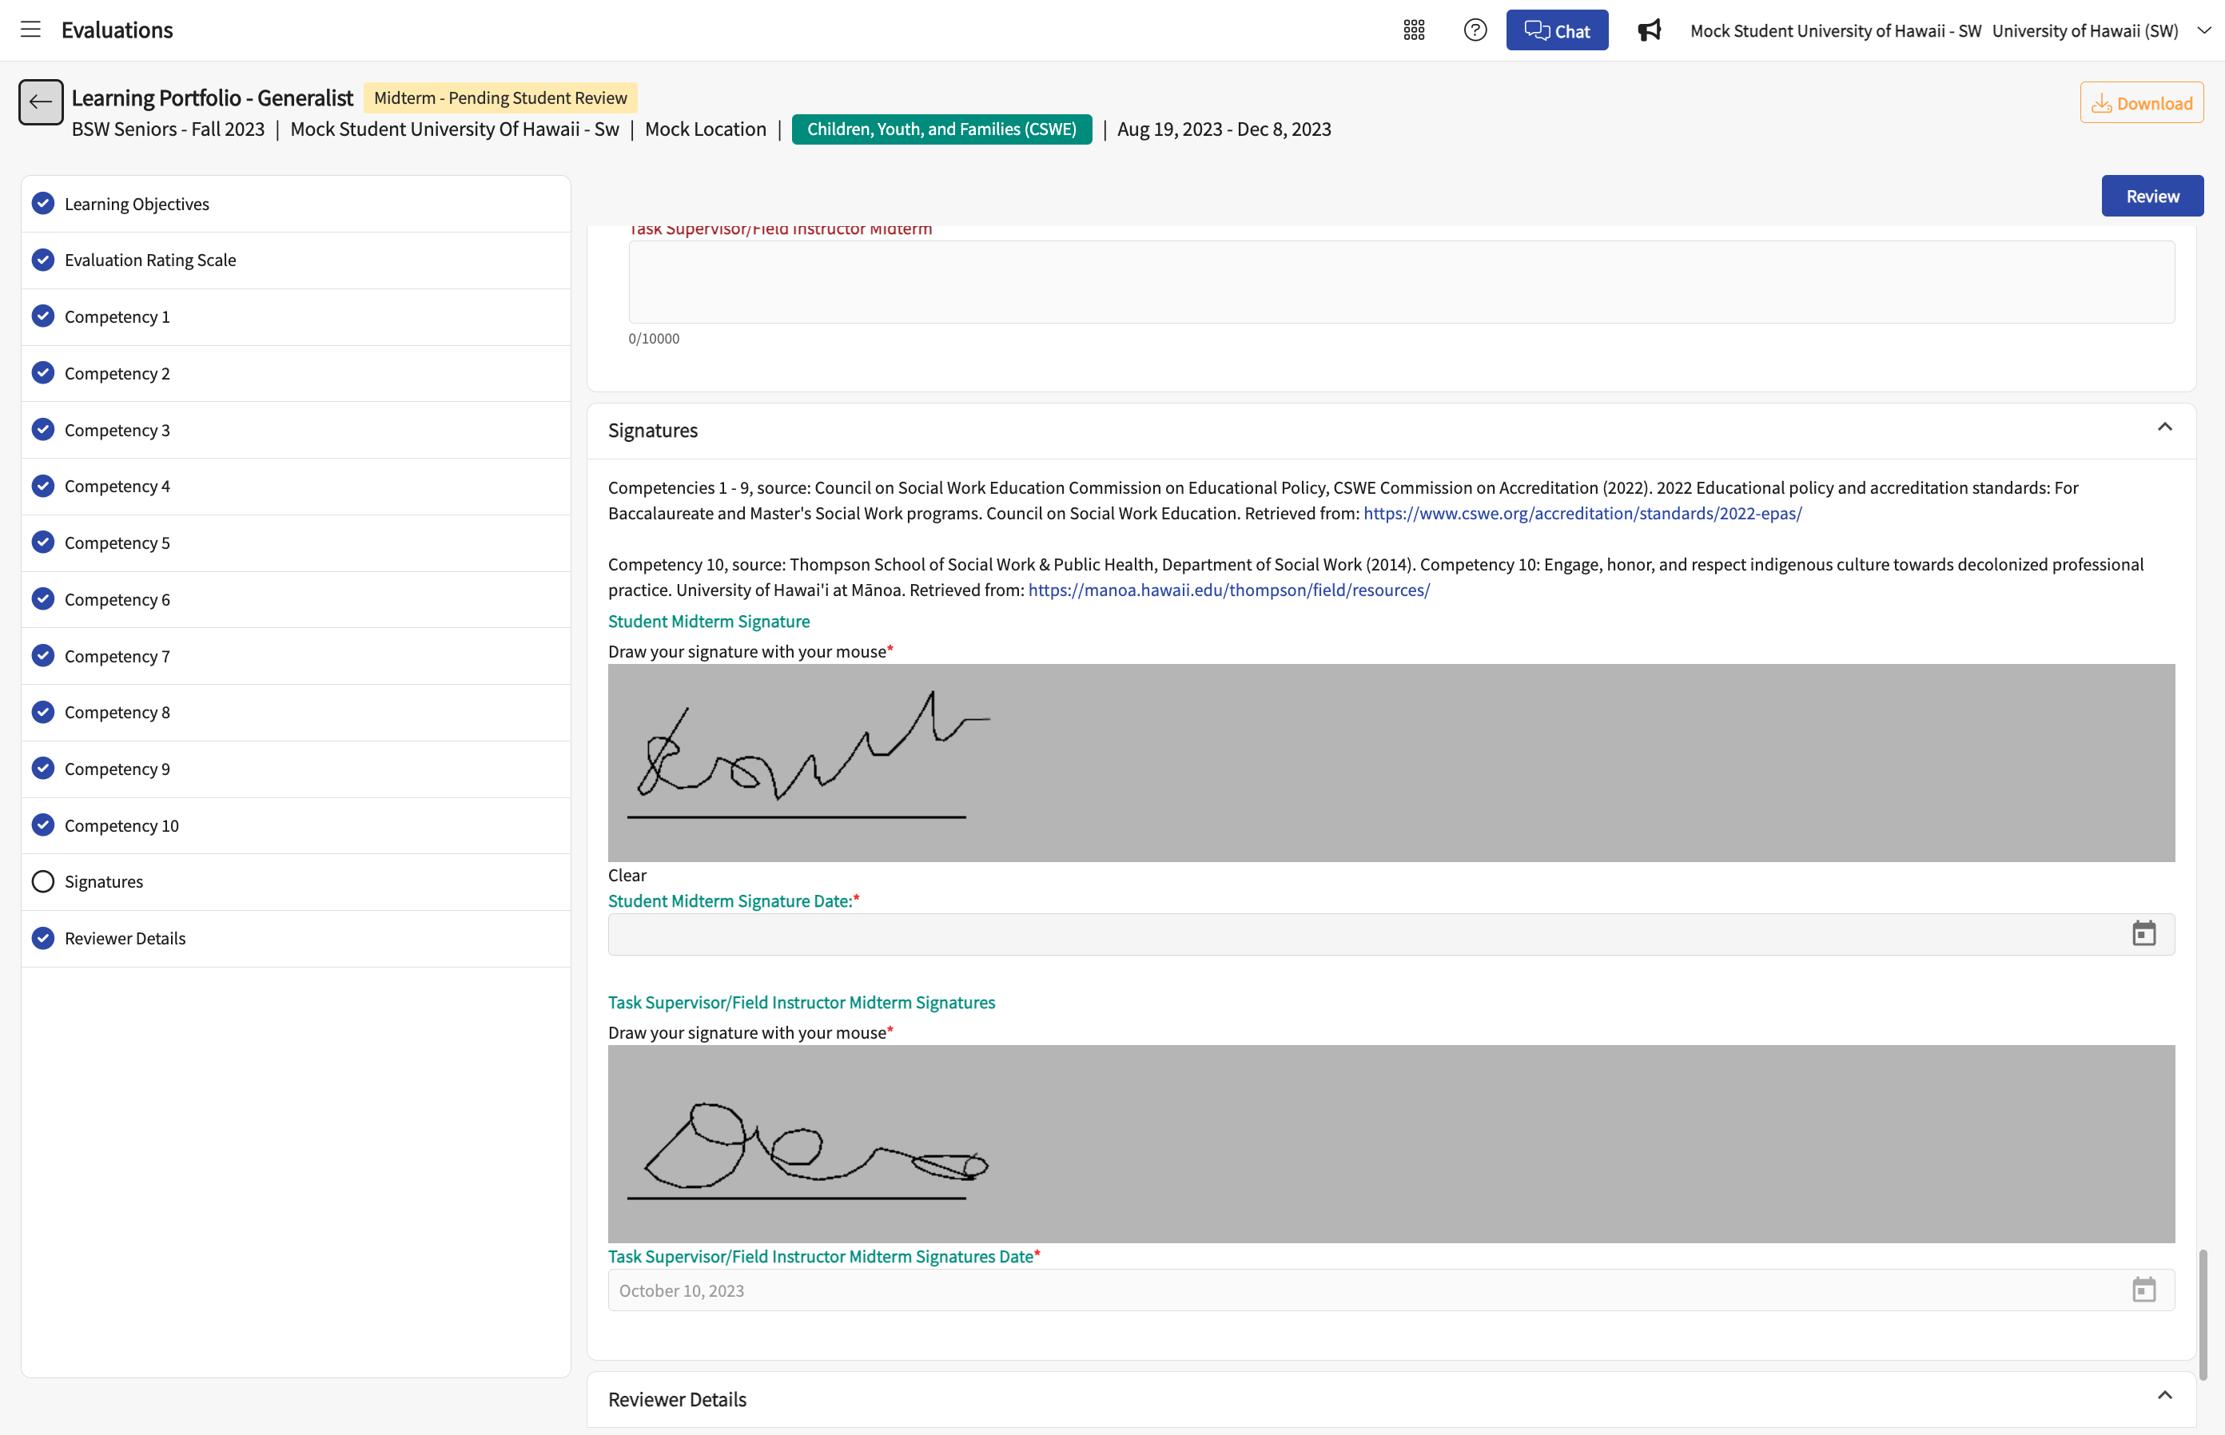This screenshot has height=1435, width=2225.
Task: Click the 0/10000 character counter
Action: 654,338
